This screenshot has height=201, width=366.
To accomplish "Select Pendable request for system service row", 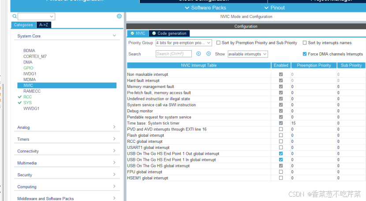I will tap(246, 117).
